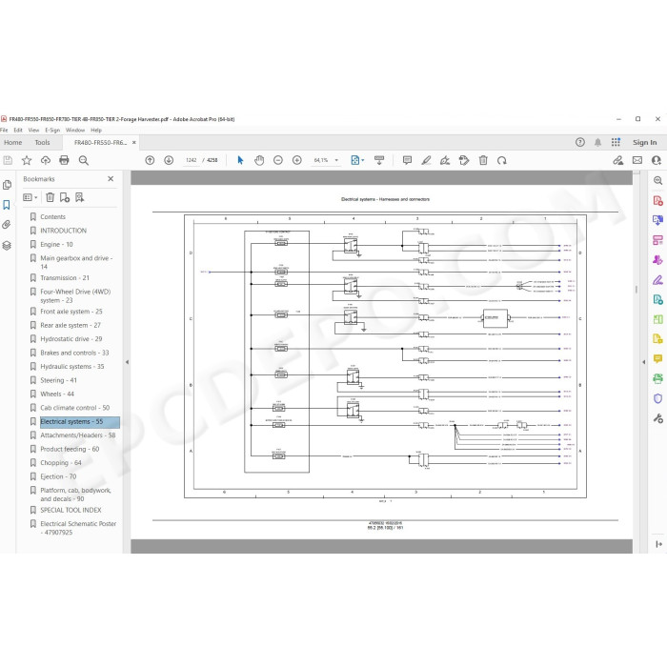Send file by email icon

[x=637, y=160]
